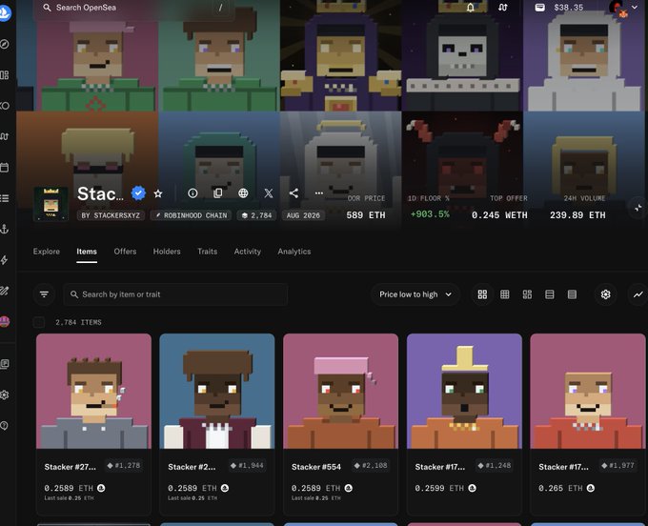Viewport: 648px width, 526px height.
Task: Focus Search by item or trait field
Action: click(175, 294)
